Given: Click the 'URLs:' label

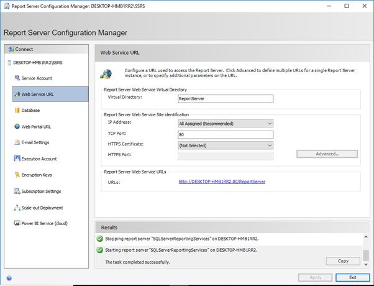Looking at the screenshot, I should coord(114,182).
